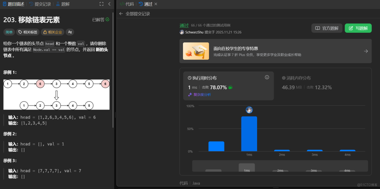
Task: Click the lock icon on 相关企业
Action: (x=45, y=32)
